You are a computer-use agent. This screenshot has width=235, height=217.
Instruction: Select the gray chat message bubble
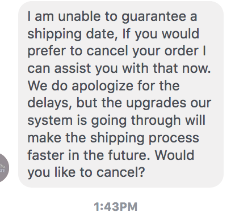(x=121, y=94)
